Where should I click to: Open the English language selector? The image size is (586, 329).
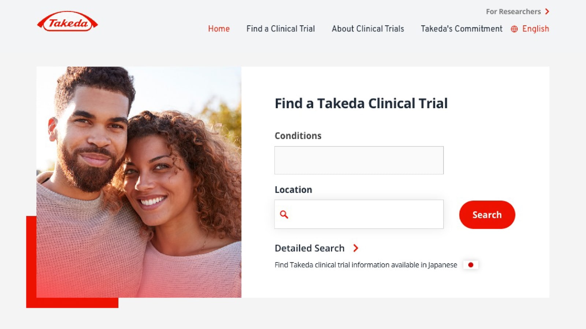pos(535,29)
